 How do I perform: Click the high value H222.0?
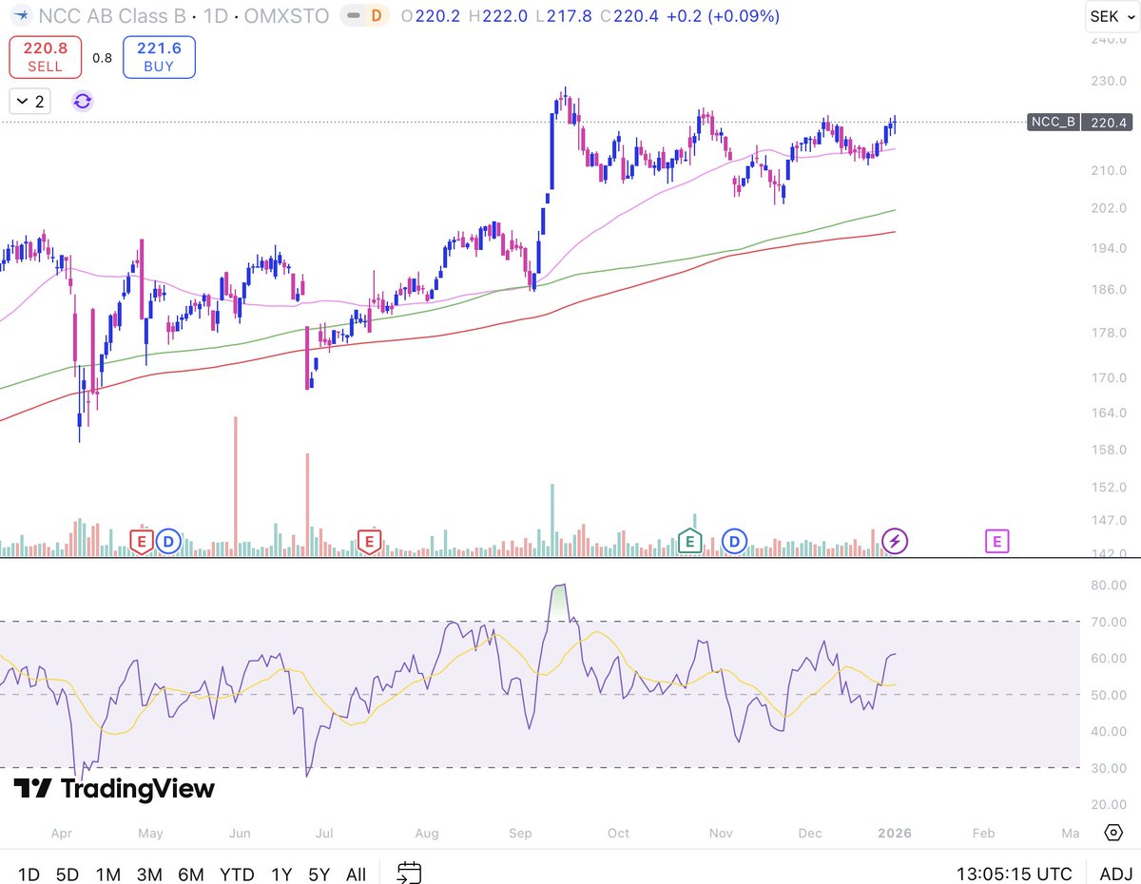(499, 16)
